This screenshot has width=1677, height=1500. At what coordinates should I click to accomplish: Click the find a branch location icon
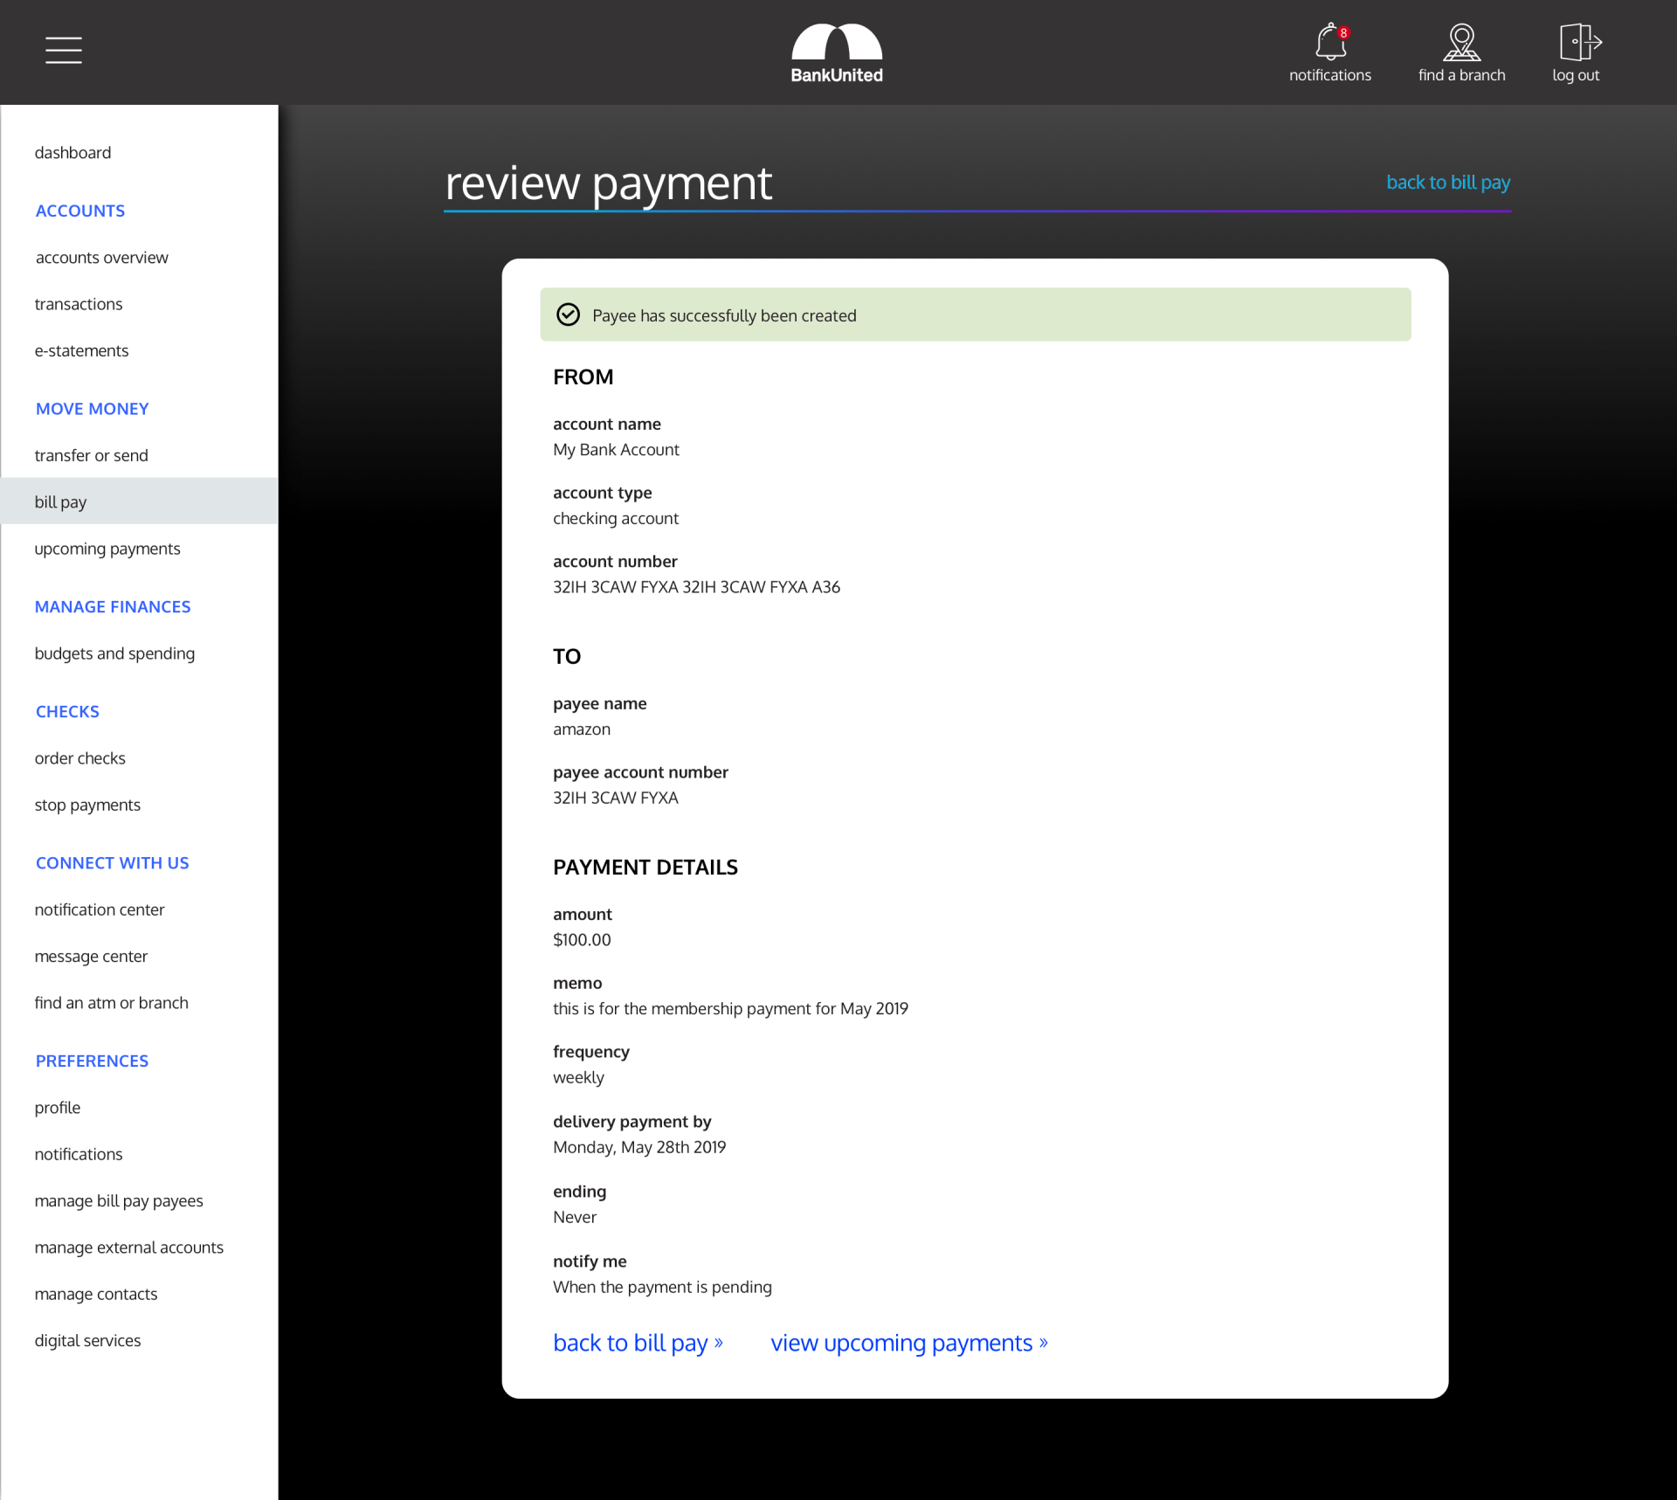1461,42
